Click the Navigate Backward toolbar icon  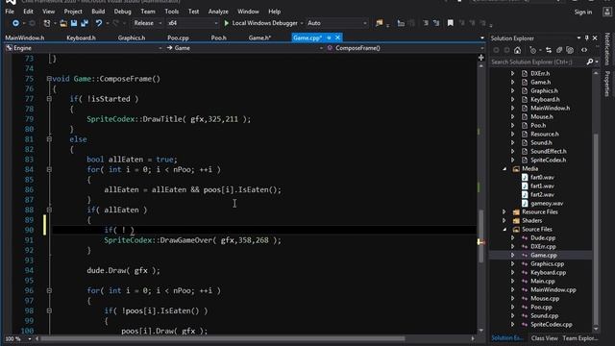15,23
